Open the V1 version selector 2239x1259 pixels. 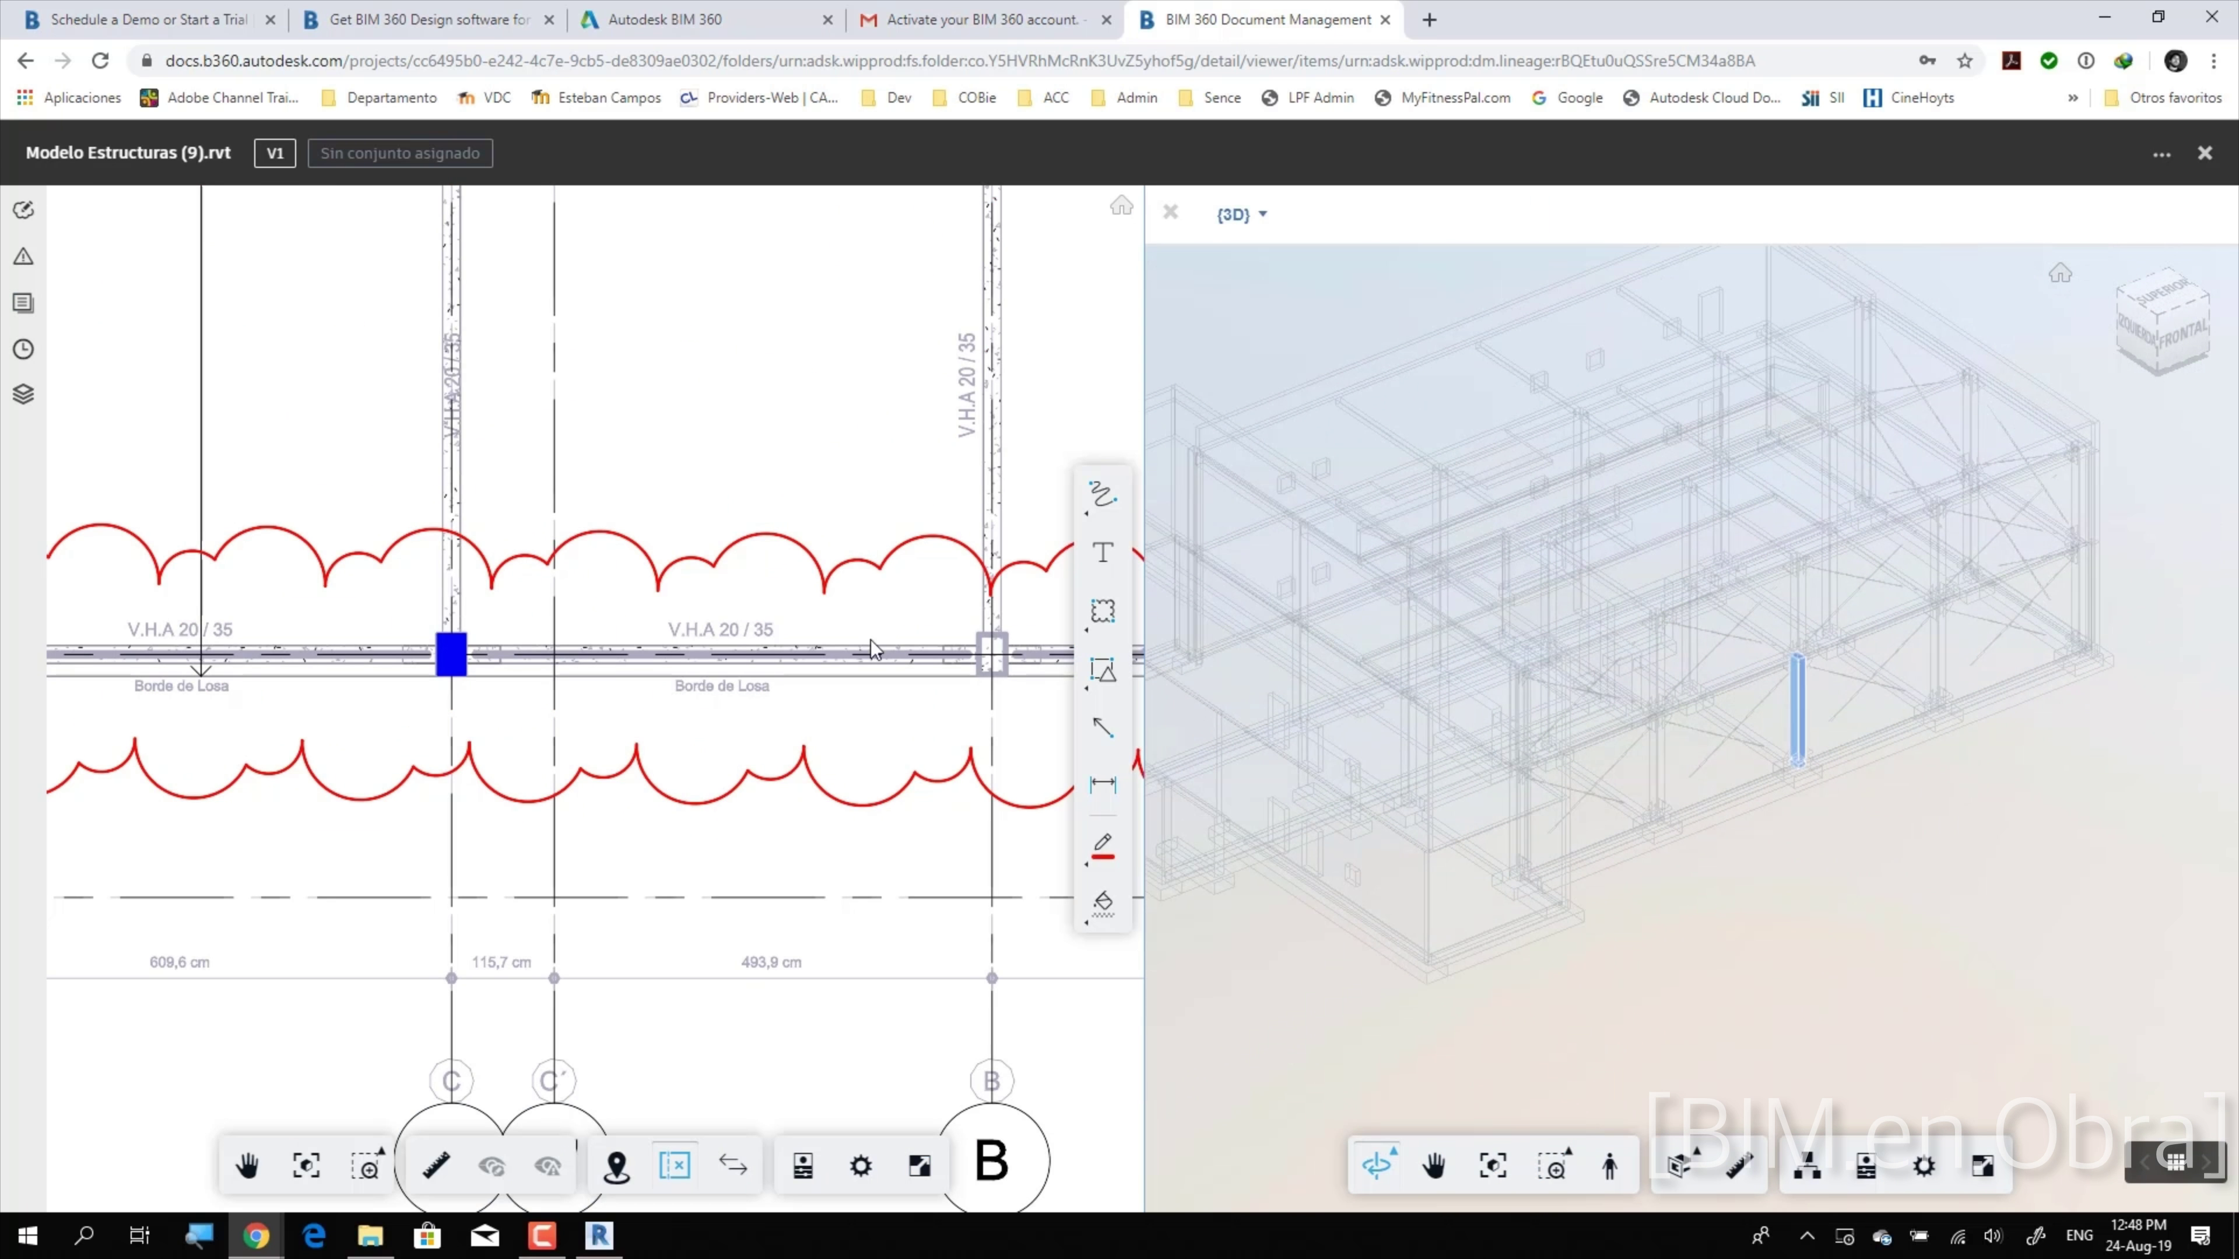pos(275,153)
